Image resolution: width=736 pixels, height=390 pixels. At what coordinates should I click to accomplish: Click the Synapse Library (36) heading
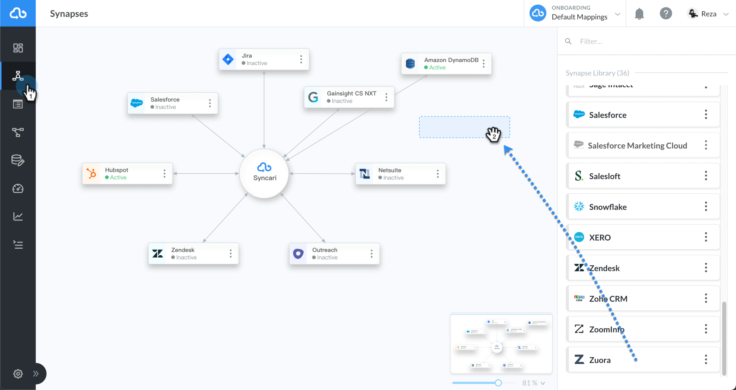(598, 73)
